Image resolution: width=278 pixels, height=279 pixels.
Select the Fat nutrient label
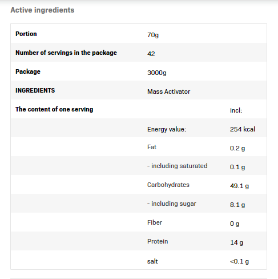152,147
